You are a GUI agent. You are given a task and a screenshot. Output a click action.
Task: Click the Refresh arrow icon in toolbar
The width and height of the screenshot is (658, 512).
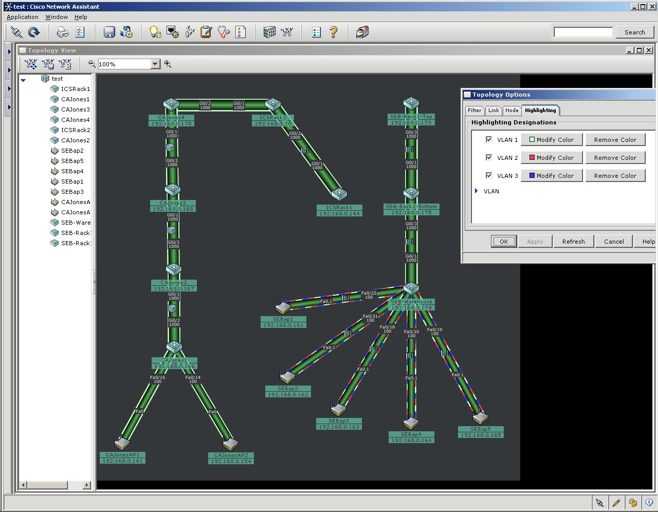click(34, 32)
